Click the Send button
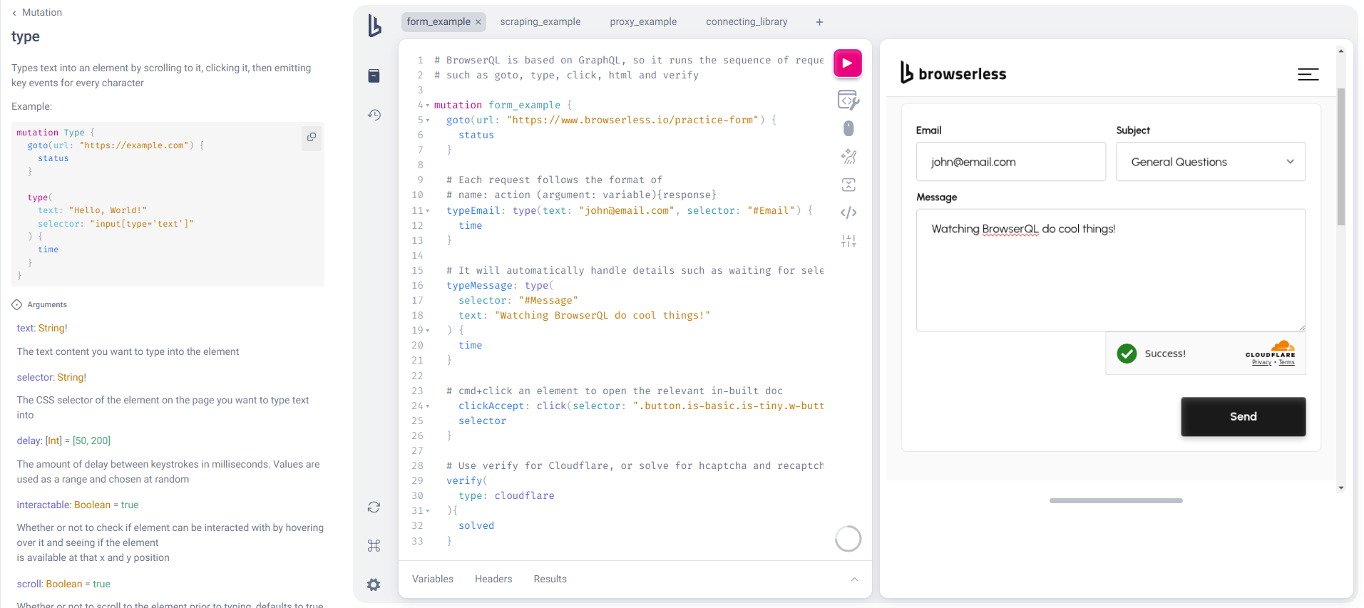1364x608 pixels. tap(1243, 416)
